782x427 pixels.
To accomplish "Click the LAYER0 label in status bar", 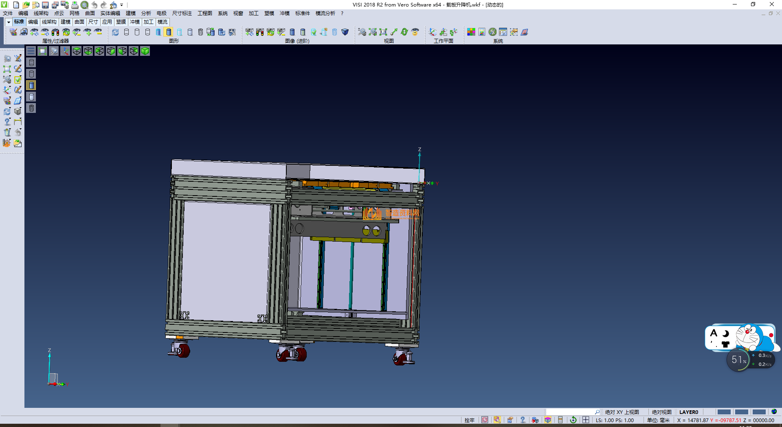I will coord(688,412).
